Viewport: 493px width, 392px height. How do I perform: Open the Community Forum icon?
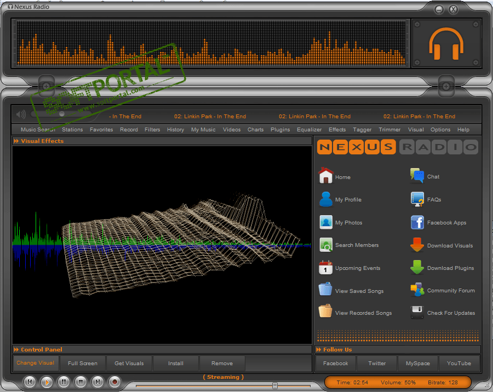[x=417, y=290]
